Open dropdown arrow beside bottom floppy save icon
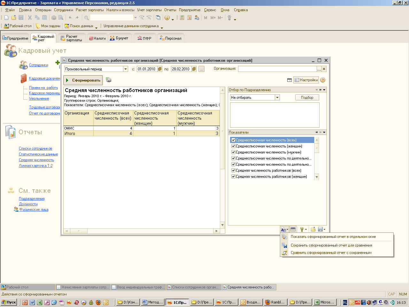The image size is (409, 307). [x=324, y=230]
